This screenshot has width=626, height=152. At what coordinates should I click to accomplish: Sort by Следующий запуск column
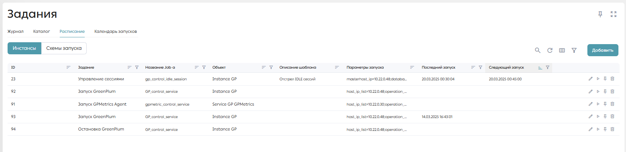coord(540,68)
